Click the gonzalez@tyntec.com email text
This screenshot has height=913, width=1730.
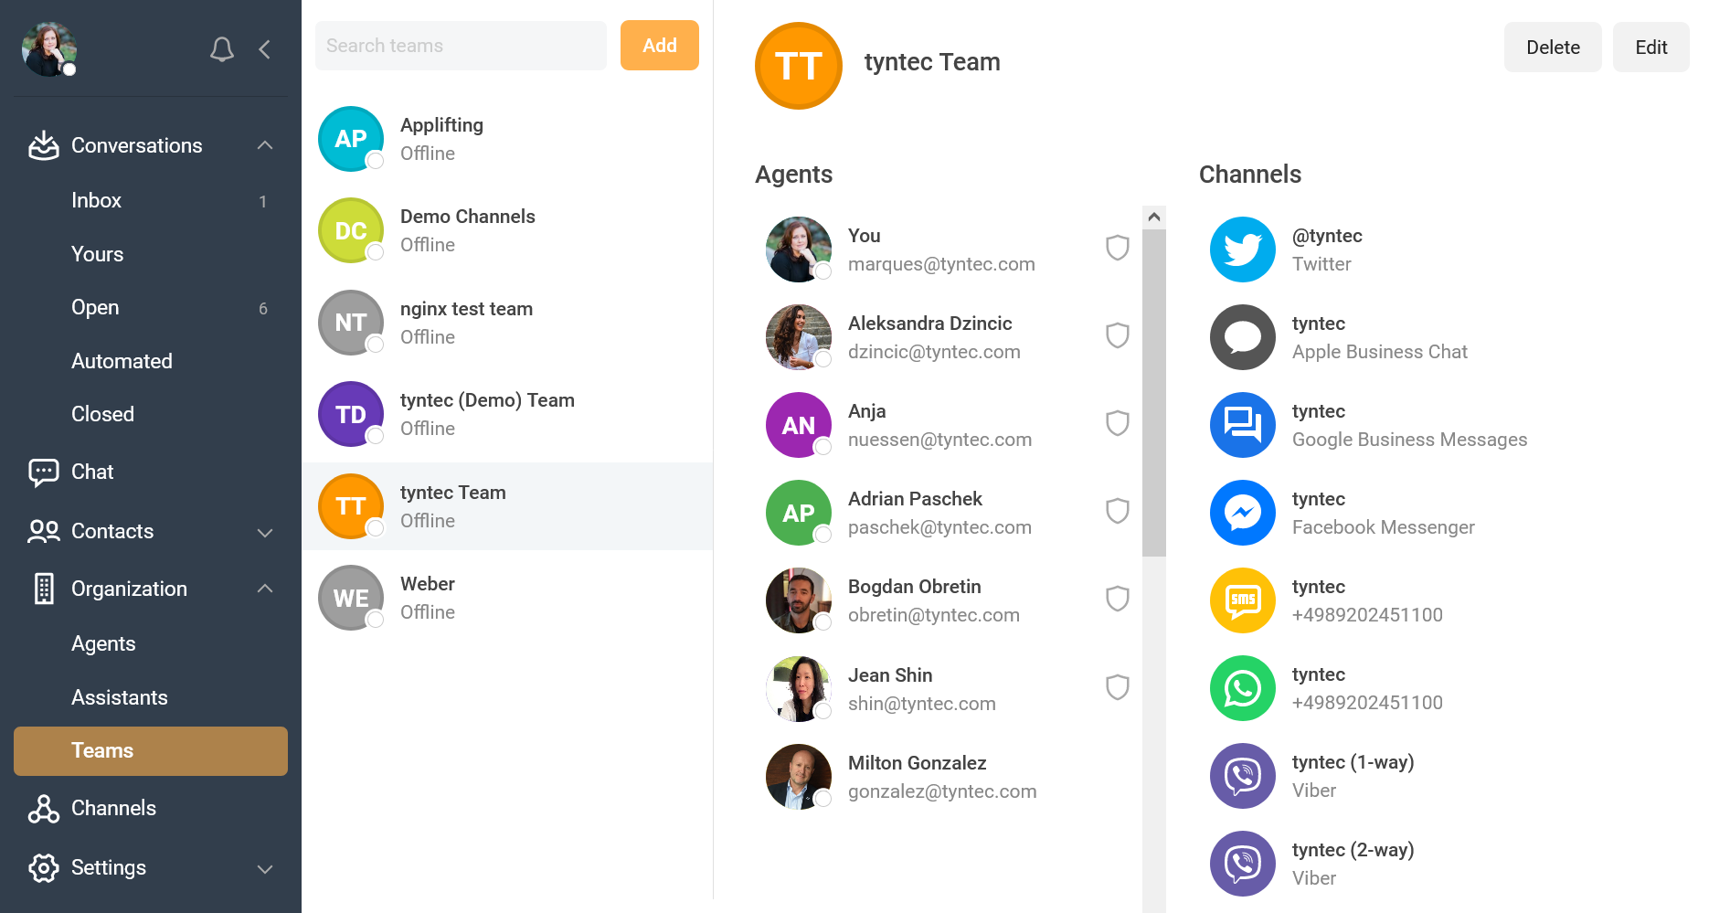point(942,791)
